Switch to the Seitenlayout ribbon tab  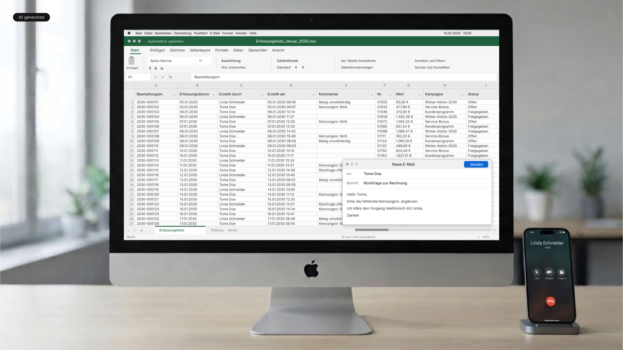[x=200, y=50]
